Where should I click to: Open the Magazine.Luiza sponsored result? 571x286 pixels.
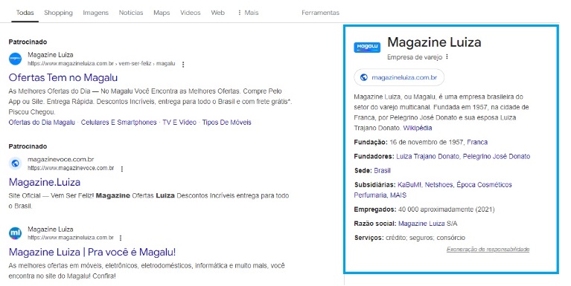[x=45, y=183]
